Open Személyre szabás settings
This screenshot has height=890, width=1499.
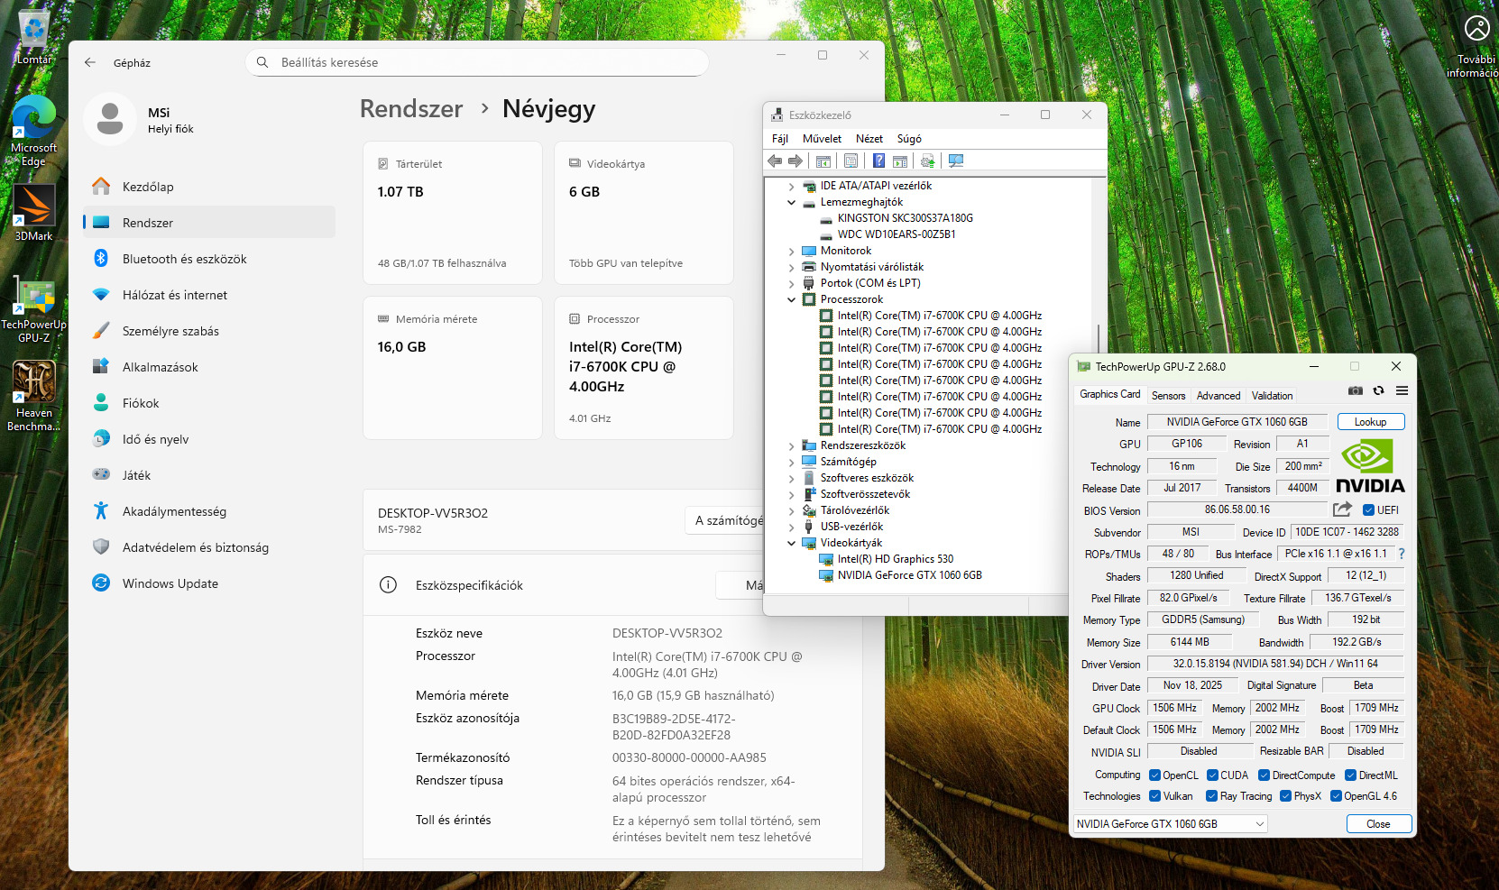point(209,331)
